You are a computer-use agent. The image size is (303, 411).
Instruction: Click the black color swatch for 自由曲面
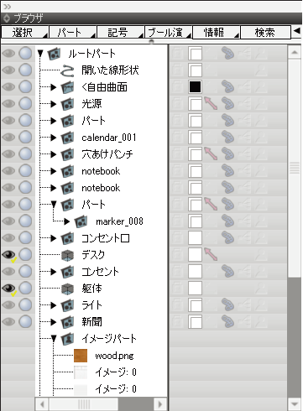195,87
